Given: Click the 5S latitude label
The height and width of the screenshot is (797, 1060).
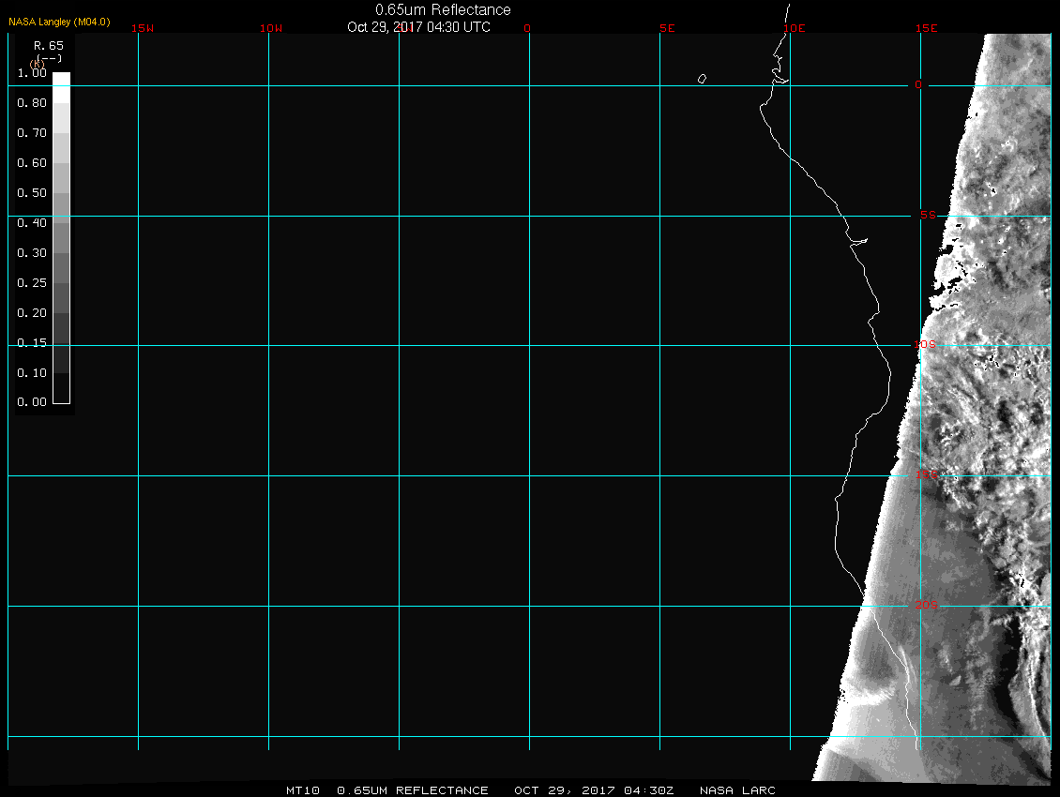Looking at the screenshot, I should (x=927, y=216).
